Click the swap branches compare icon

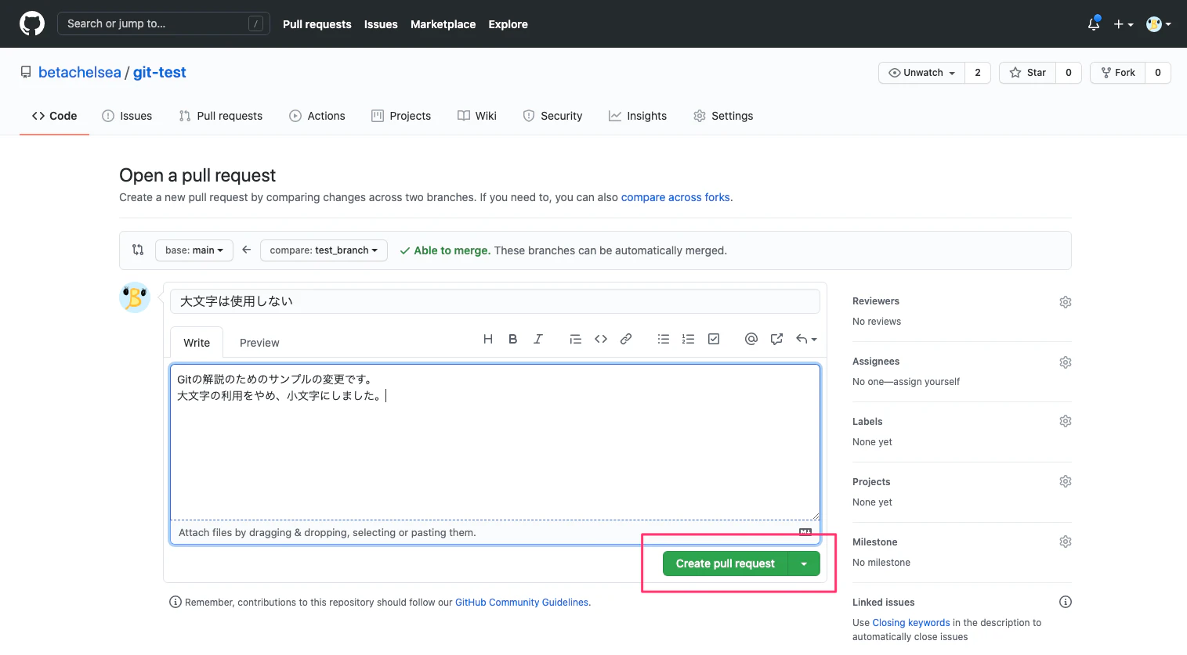138,250
